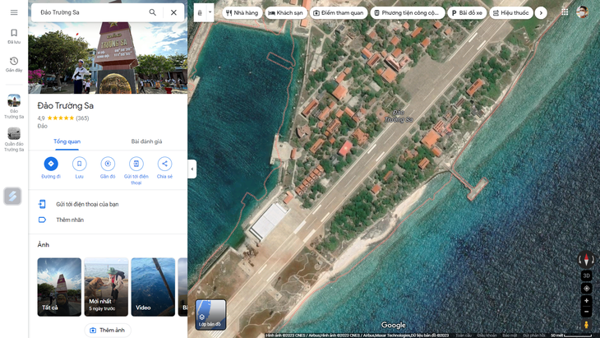Expand more category chips arrow

541,12
